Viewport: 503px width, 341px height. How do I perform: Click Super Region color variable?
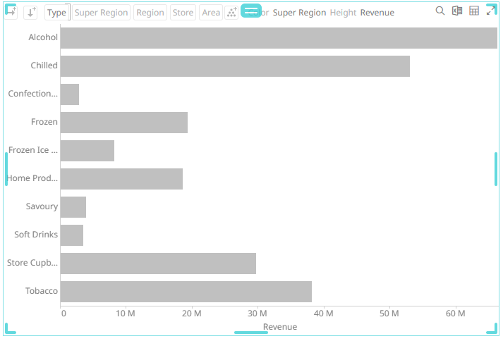click(299, 13)
